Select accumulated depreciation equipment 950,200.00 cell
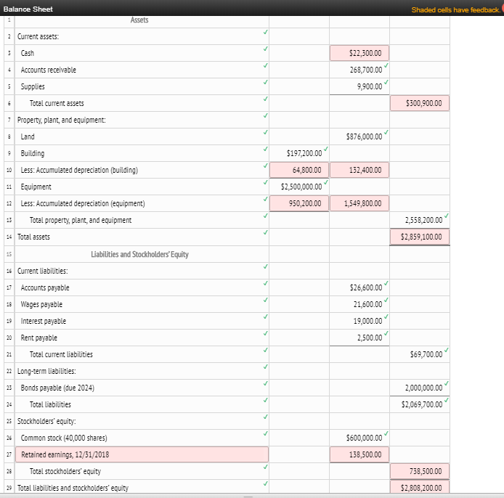The width and height of the screenshot is (504, 498). point(299,203)
